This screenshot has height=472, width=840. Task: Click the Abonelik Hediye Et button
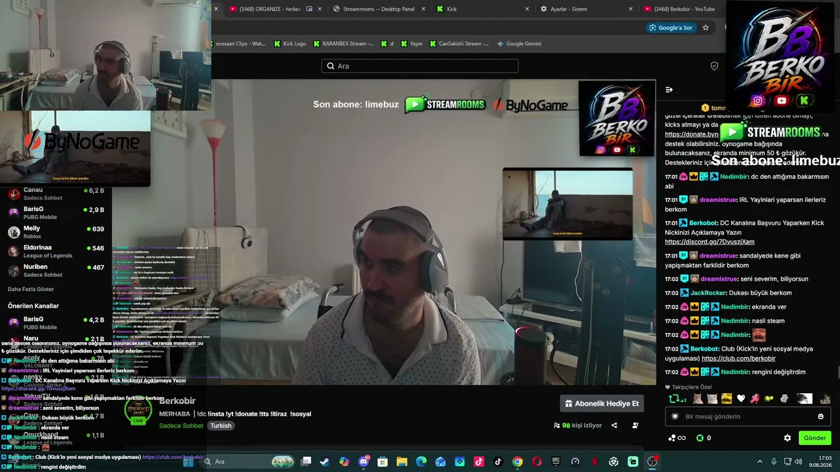coord(602,404)
